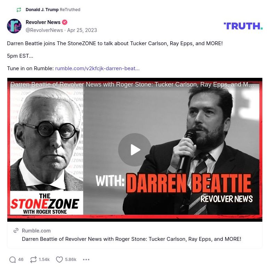Viewport: 270px width, 270px height.
Task: Open the Rumble.com card title text
Action: coord(132,239)
